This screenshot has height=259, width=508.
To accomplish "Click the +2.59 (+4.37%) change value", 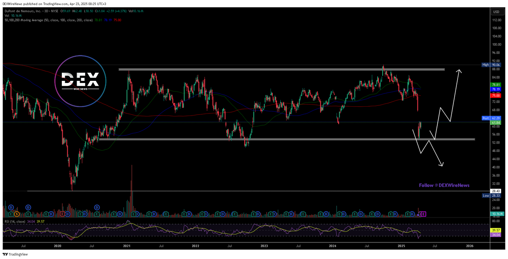I will (116, 11).
